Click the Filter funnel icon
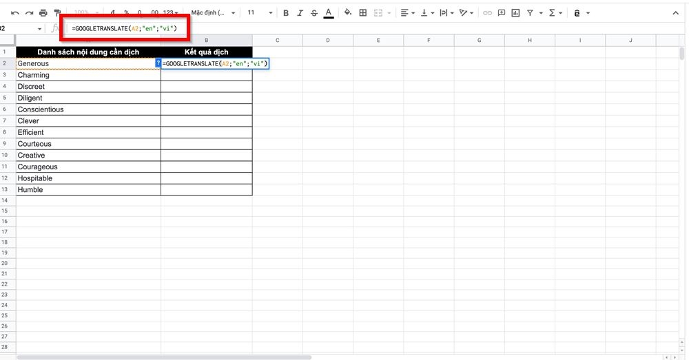 coord(530,13)
